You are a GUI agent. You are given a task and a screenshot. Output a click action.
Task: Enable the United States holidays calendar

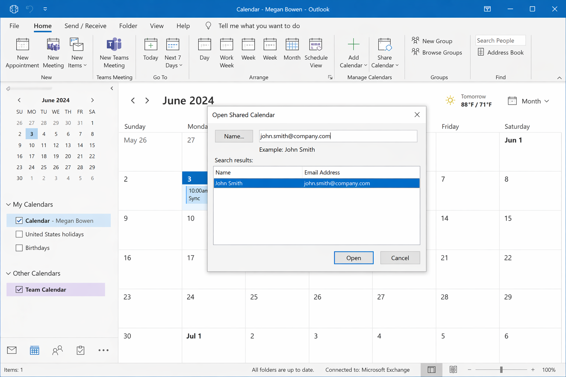[19, 234]
